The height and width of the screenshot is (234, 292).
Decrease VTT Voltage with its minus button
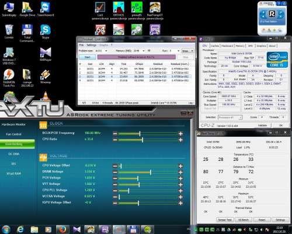pos(115,185)
